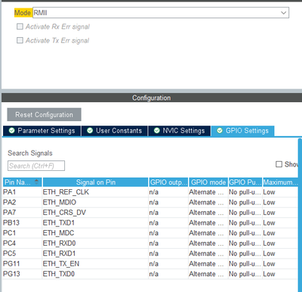Click the ETH_TXD0 signal cell
The image size is (302, 292).
95,274
